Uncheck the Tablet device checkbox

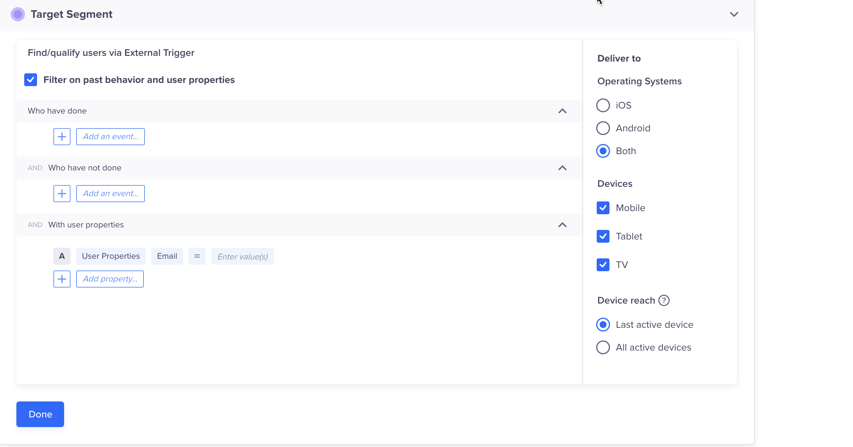click(603, 236)
